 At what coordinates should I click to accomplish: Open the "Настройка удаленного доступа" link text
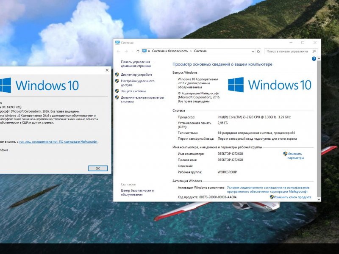coord(137,83)
